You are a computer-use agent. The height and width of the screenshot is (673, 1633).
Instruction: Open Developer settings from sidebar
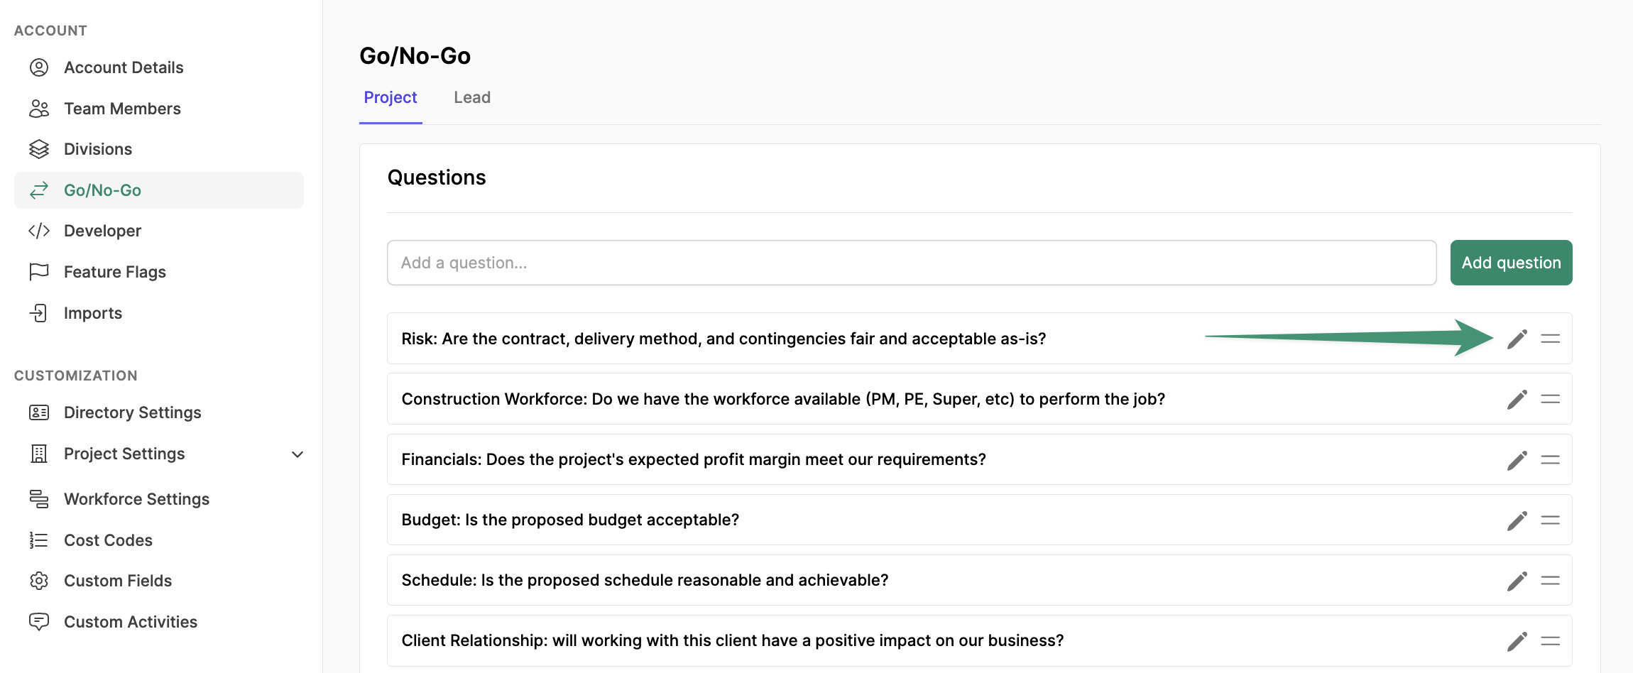point(102,231)
